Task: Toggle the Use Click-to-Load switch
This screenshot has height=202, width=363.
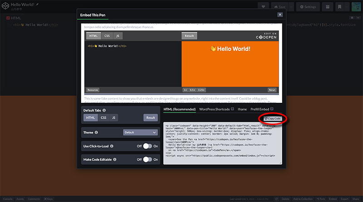Action: 147,146
